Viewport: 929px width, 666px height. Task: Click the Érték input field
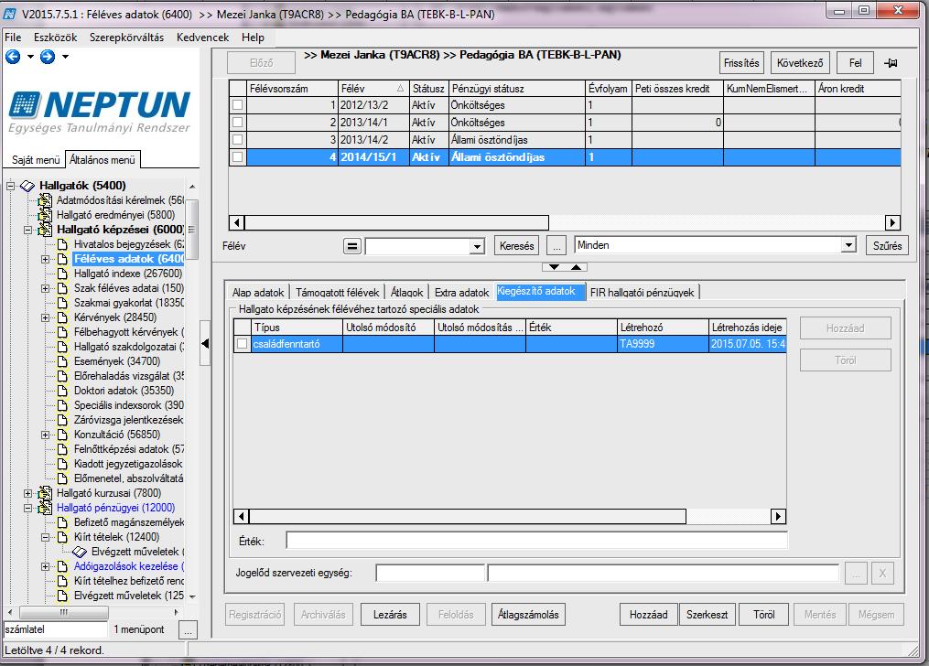click(x=536, y=541)
